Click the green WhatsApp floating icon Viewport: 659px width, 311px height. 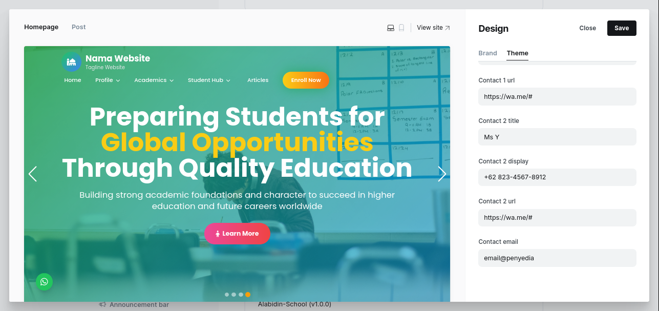[45, 281]
